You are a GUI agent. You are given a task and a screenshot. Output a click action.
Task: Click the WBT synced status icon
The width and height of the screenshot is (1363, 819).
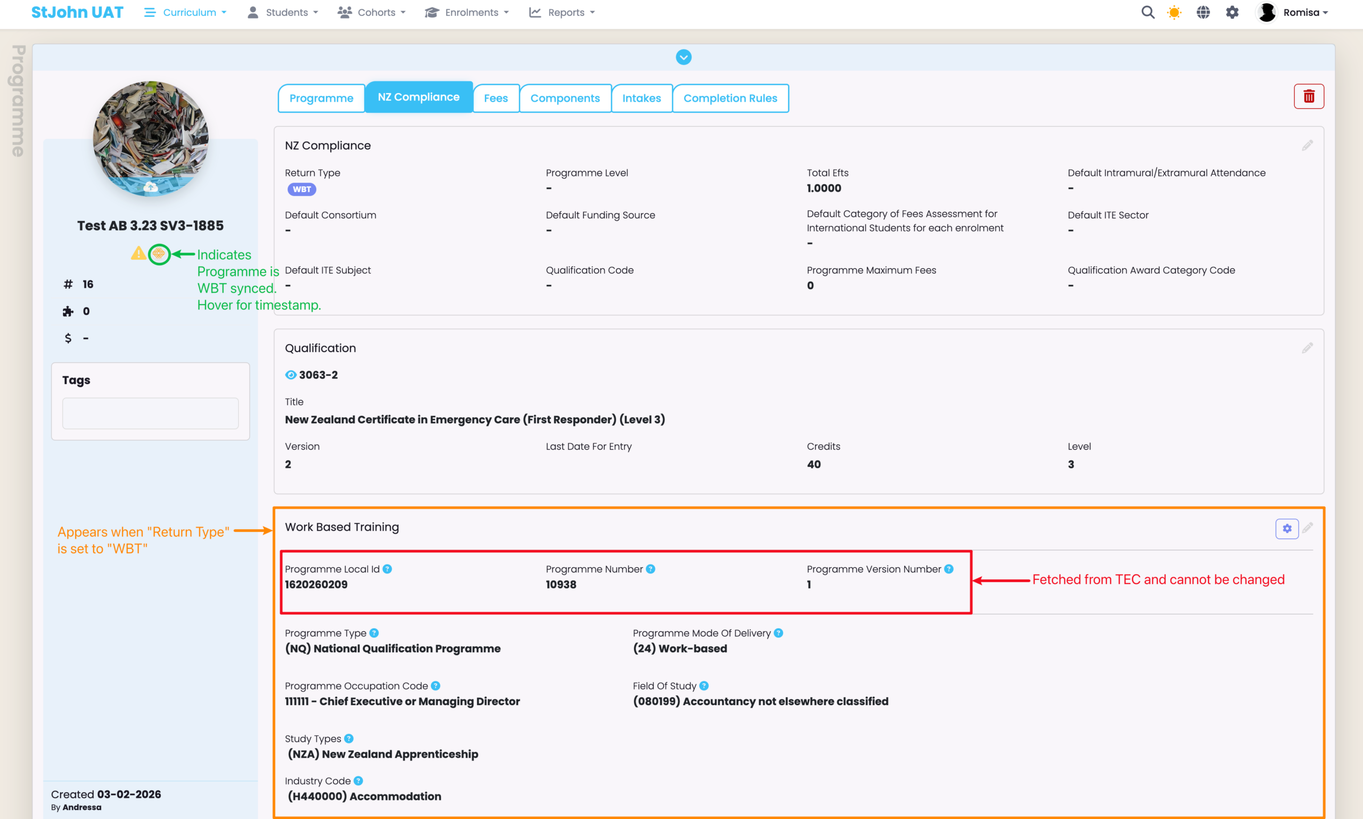pyautogui.click(x=159, y=254)
